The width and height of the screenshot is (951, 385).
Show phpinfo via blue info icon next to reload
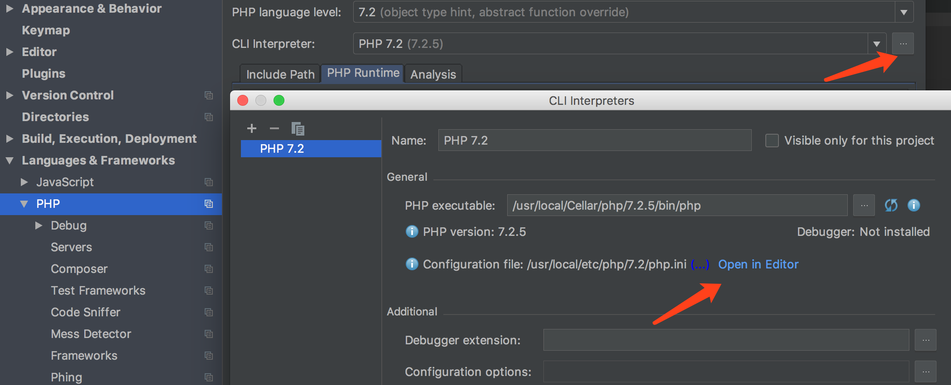[914, 206]
